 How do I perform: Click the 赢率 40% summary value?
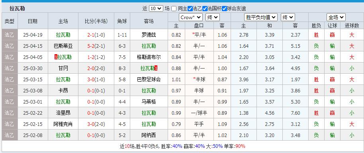coord(200,146)
